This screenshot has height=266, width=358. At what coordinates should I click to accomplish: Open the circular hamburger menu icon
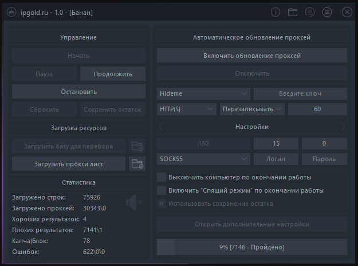click(327, 11)
